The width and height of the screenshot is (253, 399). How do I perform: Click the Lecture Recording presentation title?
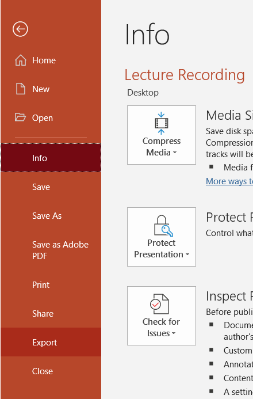pos(185,75)
